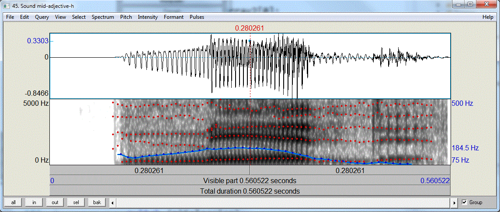The height and width of the screenshot is (212, 500).
Task: Open the Intensity menu
Action: click(148, 17)
